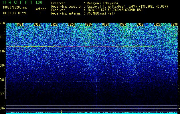
Task: Click the 0925 time marker
Action: [88, 25]
